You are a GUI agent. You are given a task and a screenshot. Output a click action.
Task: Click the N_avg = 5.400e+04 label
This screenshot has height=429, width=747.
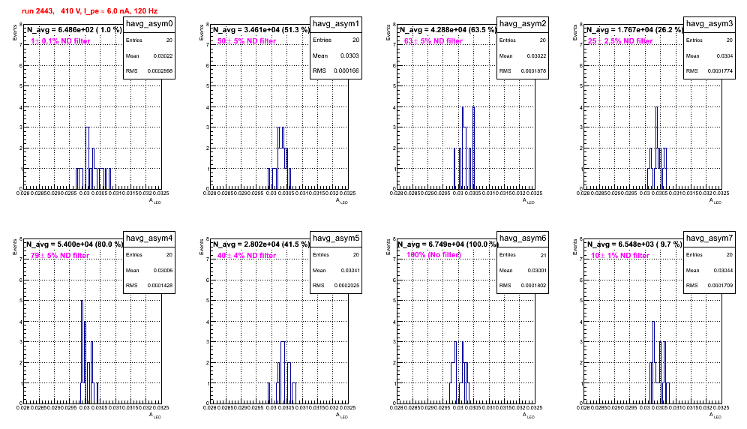(x=73, y=244)
